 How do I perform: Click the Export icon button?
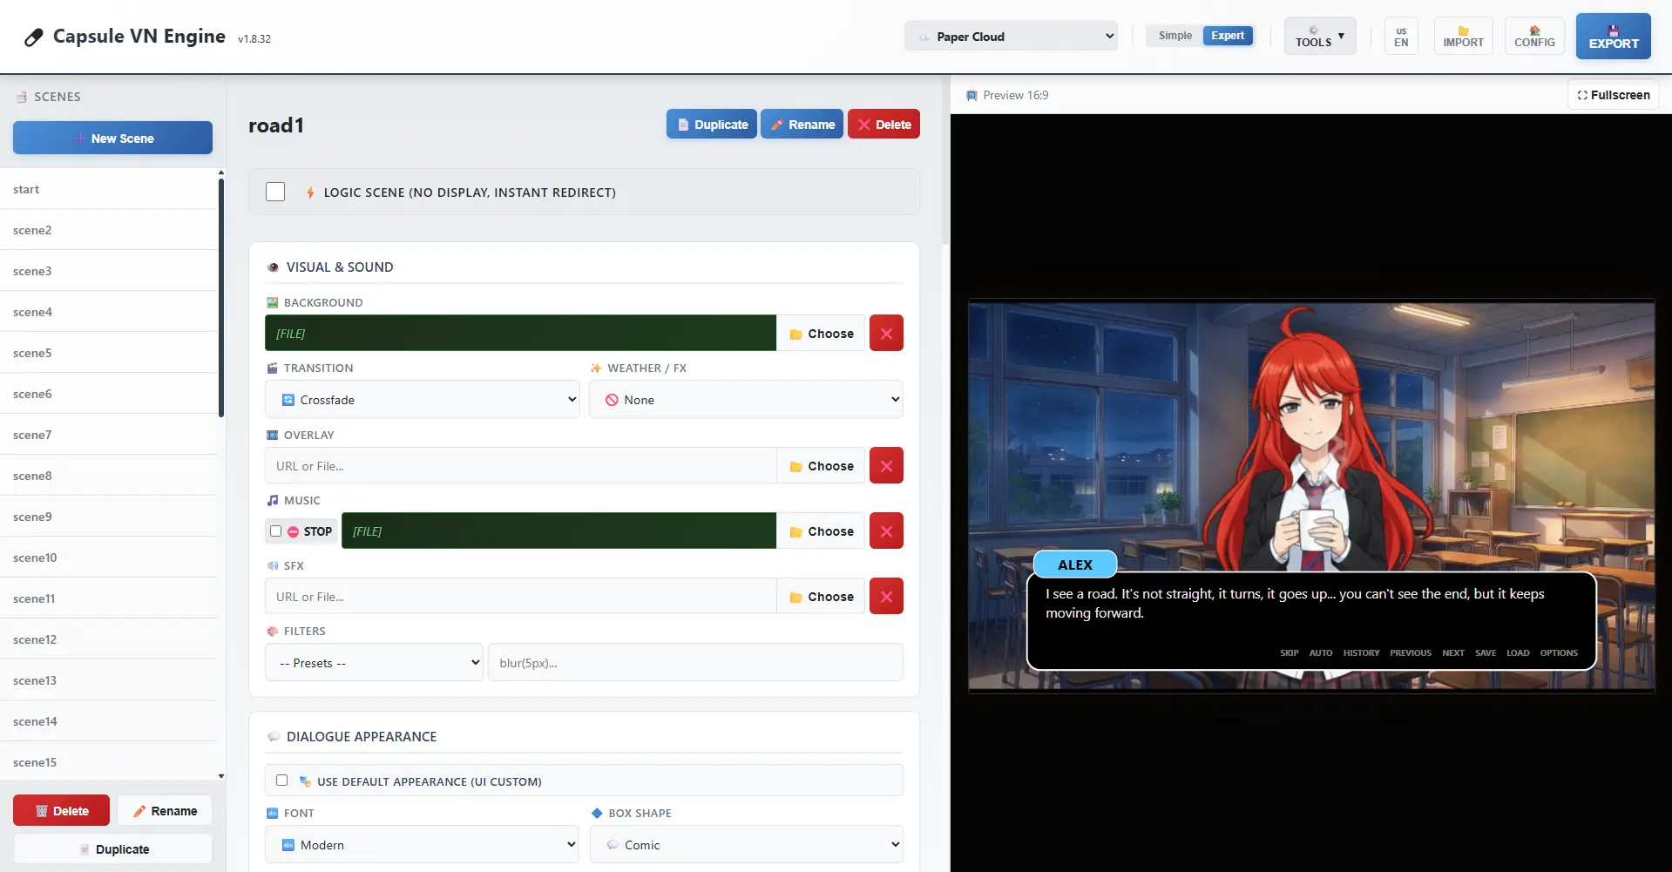tap(1613, 37)
